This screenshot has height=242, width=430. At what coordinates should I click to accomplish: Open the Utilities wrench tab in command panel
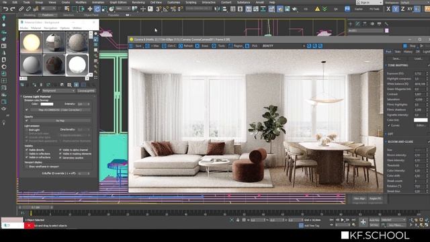click(386, 24)
